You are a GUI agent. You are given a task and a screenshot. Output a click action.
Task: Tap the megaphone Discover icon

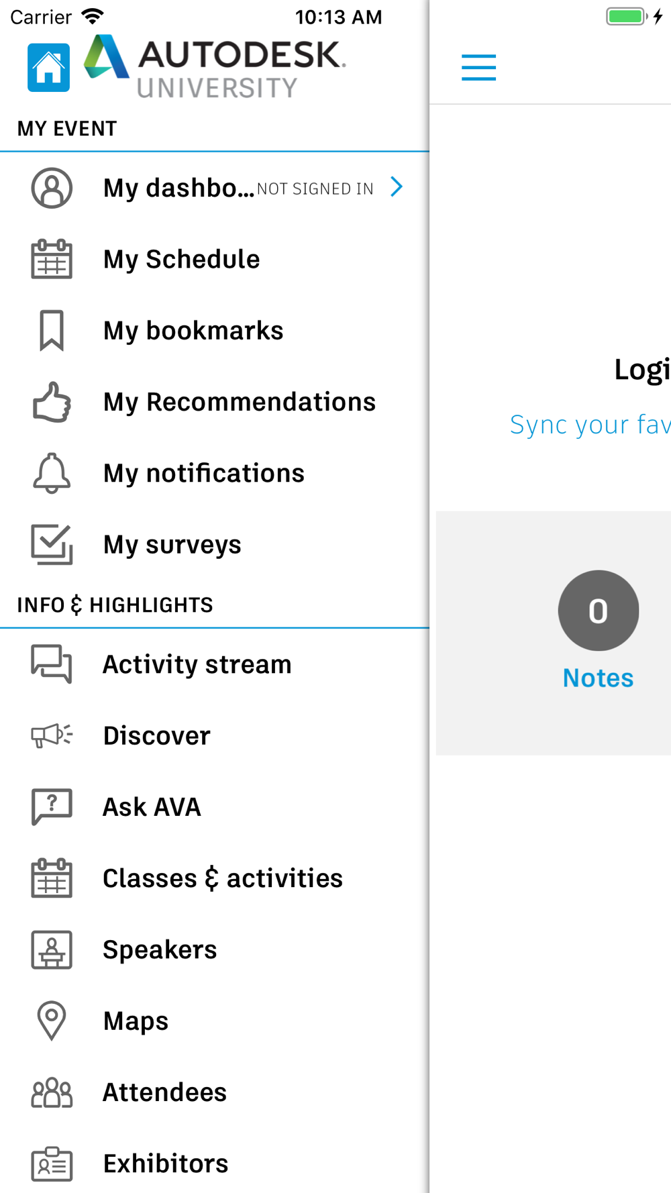click(52, 735)
